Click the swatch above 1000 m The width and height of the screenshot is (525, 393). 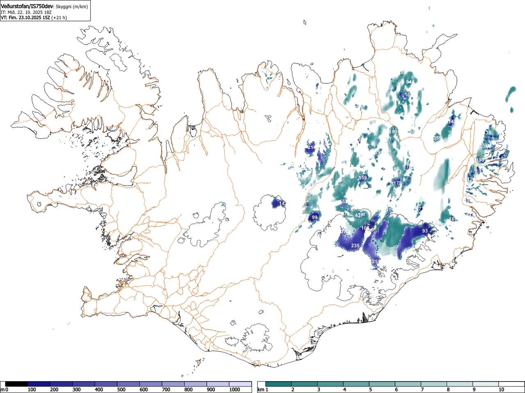coord(240,384)
